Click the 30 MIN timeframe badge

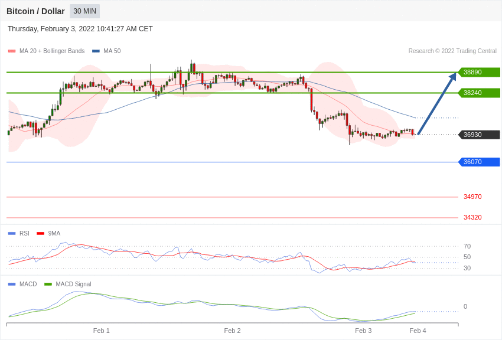[85, 11]
